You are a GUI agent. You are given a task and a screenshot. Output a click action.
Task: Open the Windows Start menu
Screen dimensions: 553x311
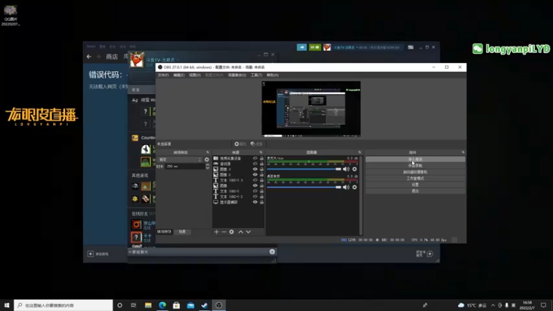point(7,305)
